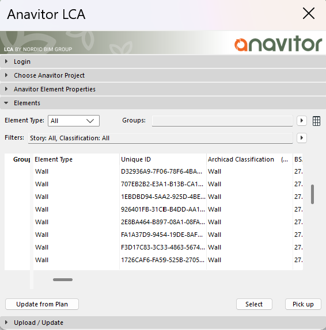The height and width of the screenshot is (330, 326).
Task: Sort by Element Type column header
Action: click(77, 159)
